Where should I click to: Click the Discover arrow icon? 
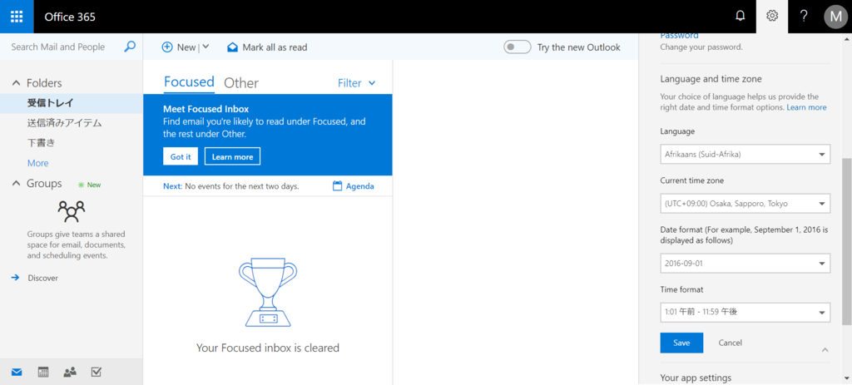[x=15, y=278]
